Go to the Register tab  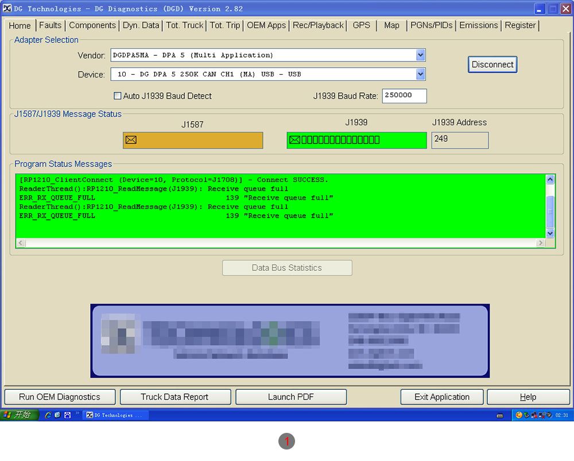point(520,25)
